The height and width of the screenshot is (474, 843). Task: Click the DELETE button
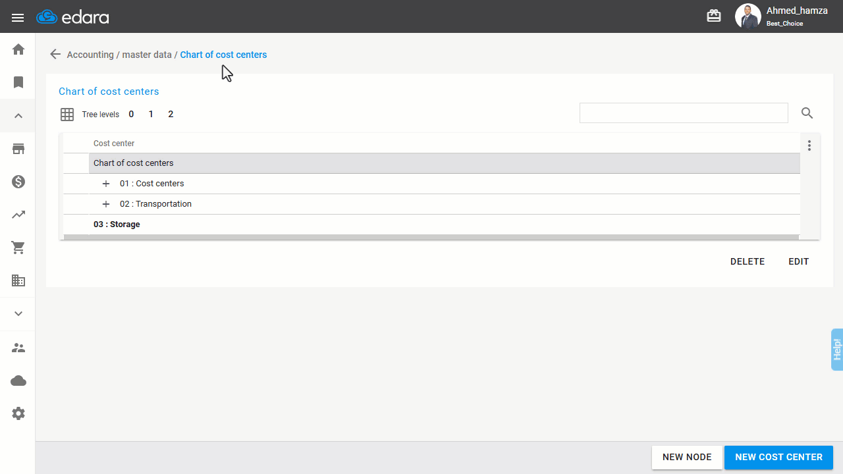coord(748,261)
